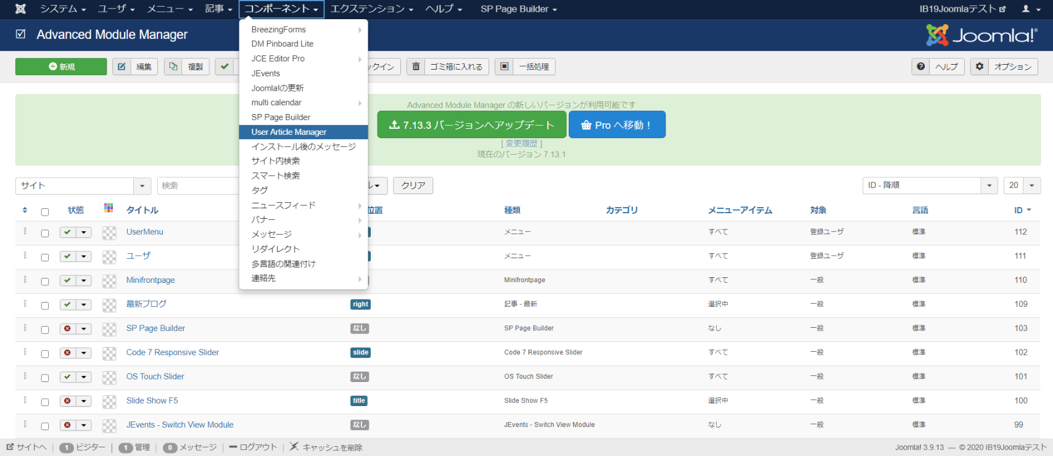The image size is (1053, 456).
Task: Open the サイト client filter dropdown
Action: (x=142, y=185)
